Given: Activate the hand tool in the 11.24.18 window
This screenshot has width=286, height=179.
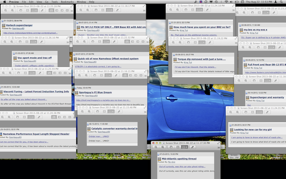Looking at the screenshot, I should coord(186,10).
